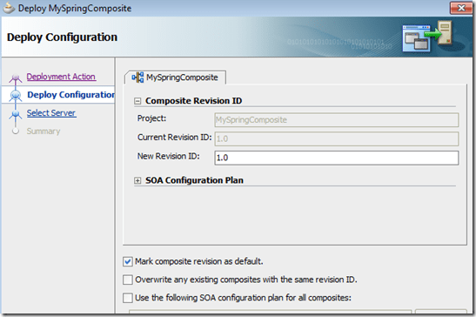Click the Java cup icon in title bar
The width and height of the screenshot is (476, 317).
[x=9, y=8]
